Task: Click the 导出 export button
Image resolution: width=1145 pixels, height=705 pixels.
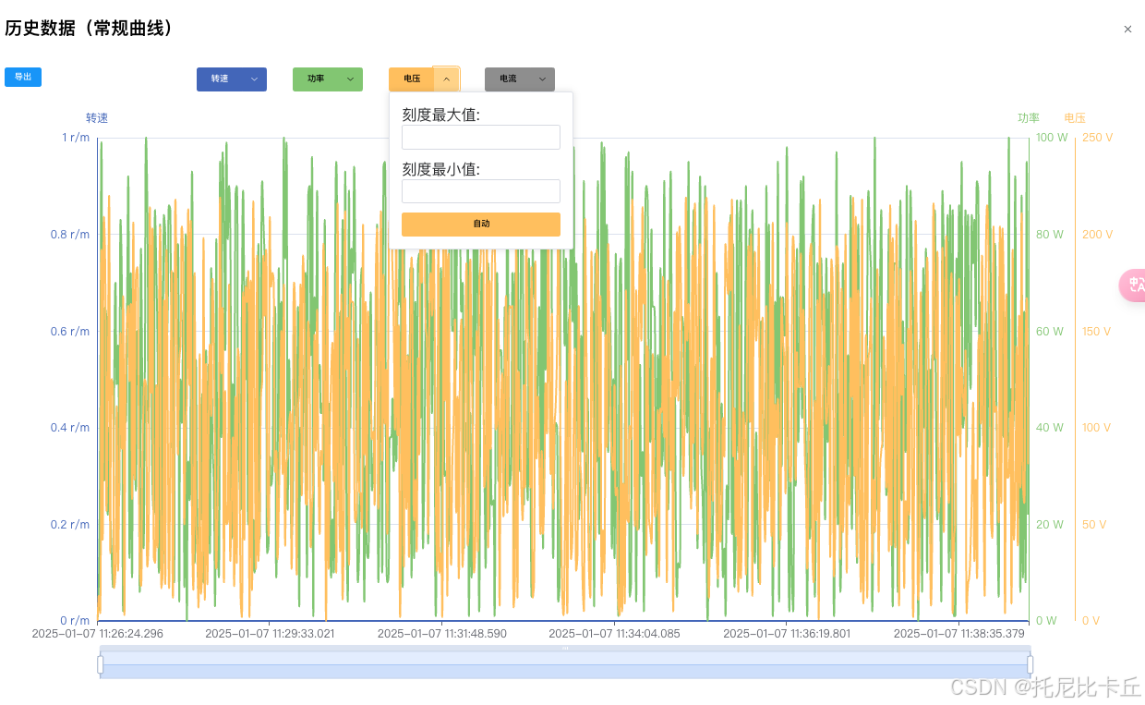Action: coord(22,77)
